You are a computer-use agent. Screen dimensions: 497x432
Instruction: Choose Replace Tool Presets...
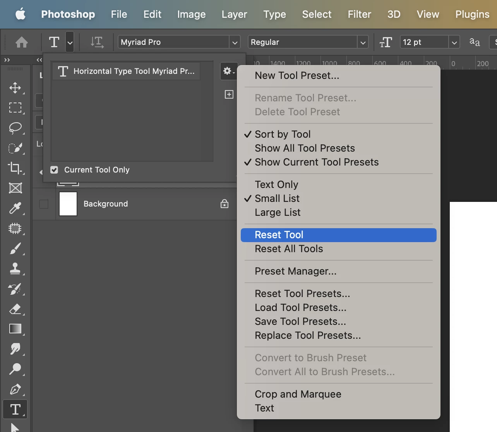coord(338,335)
